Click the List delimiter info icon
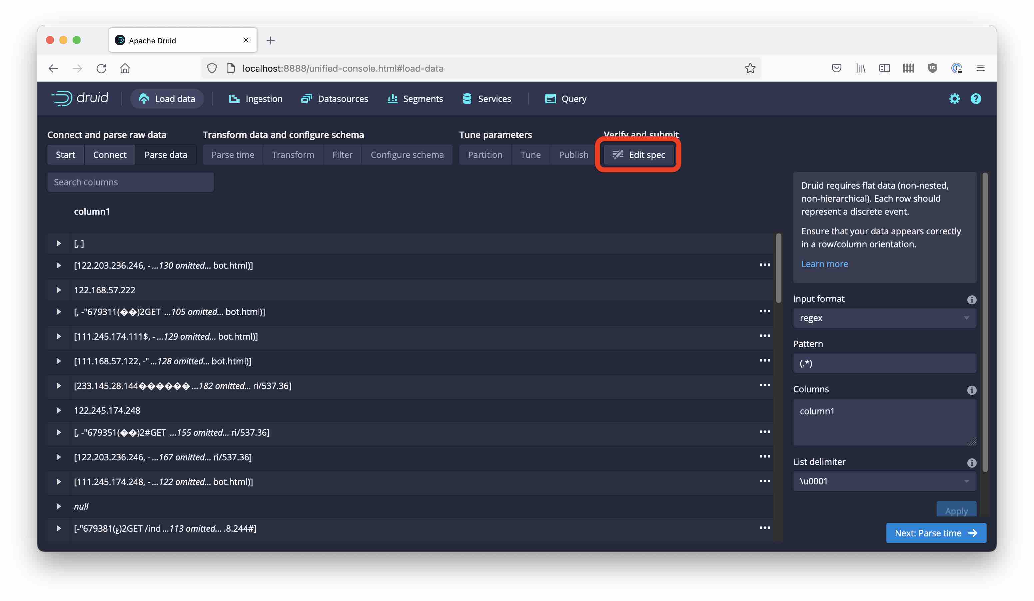 [971, 463]
